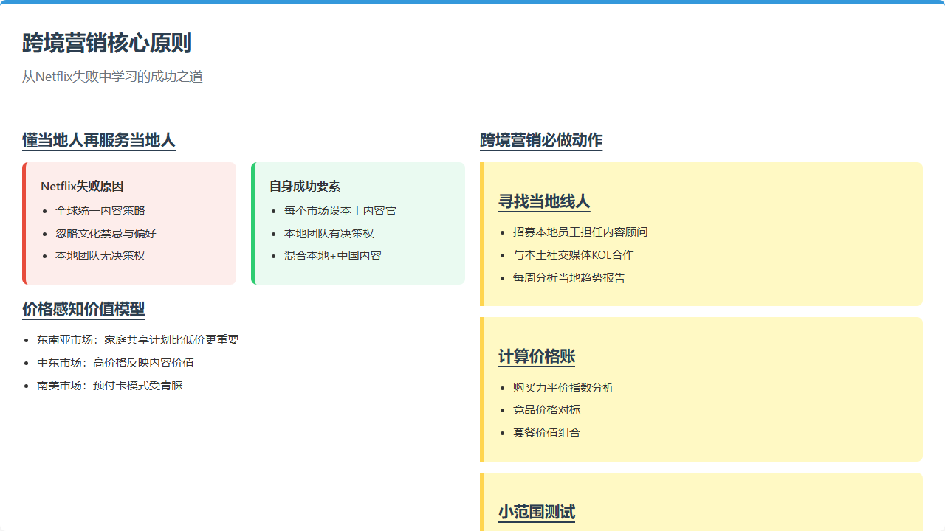Viewport: 945px width, 531px height.
Task: Click the 东南亚市场 bullet line
Action: pyautogui.click(x=138, y=340)
